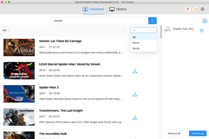Choose All from the filter menu
The width and height of the screenshot is (209, 139).
(x=143, y=37)
